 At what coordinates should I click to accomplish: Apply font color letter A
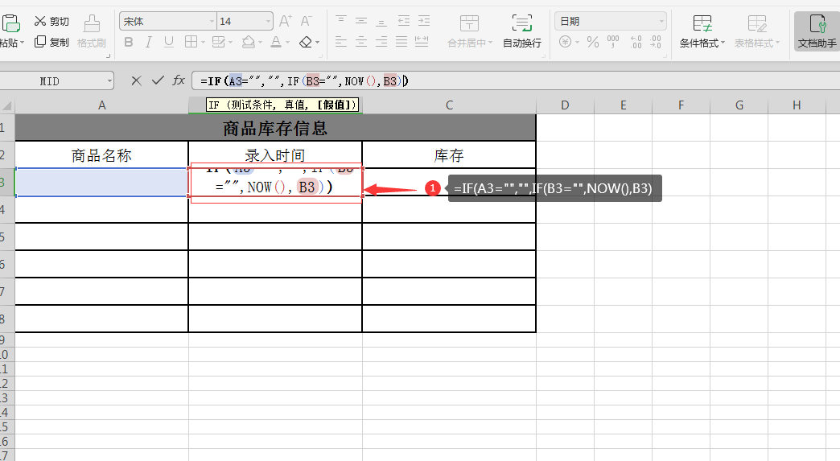[x=276, y=42]
